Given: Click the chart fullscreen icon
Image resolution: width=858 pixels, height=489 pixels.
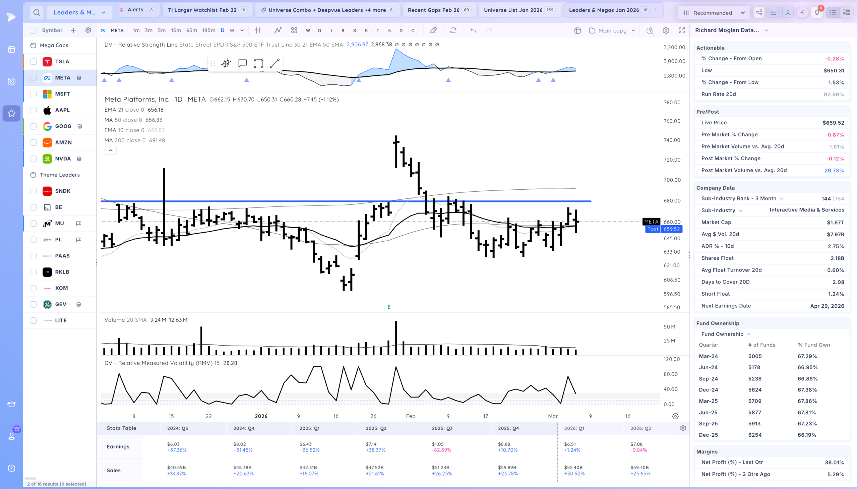Looking at the screenshot, I should (x=682, y=30).
